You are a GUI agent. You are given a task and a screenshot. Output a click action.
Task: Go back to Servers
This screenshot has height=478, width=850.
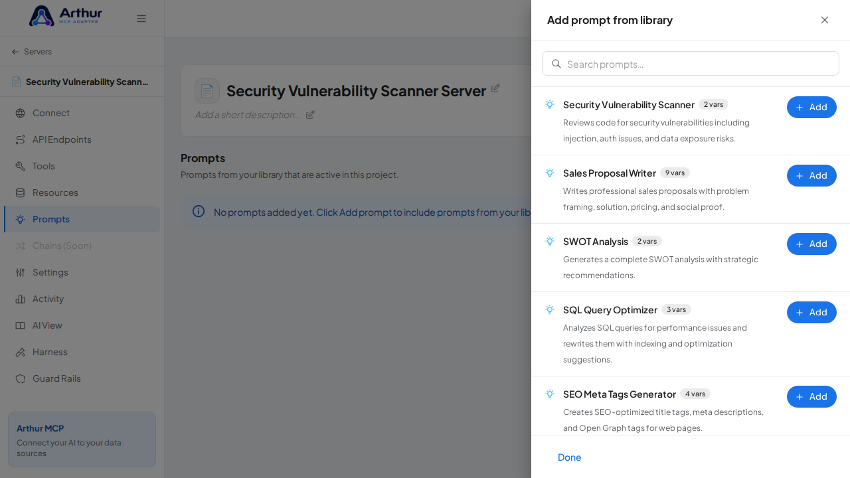[x=31, y=52]
